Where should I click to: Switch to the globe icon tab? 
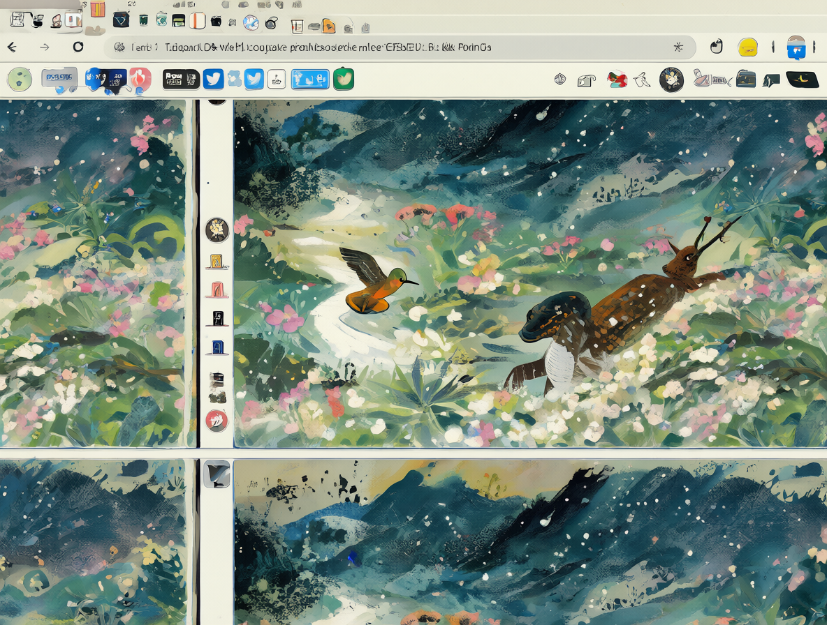251,22
